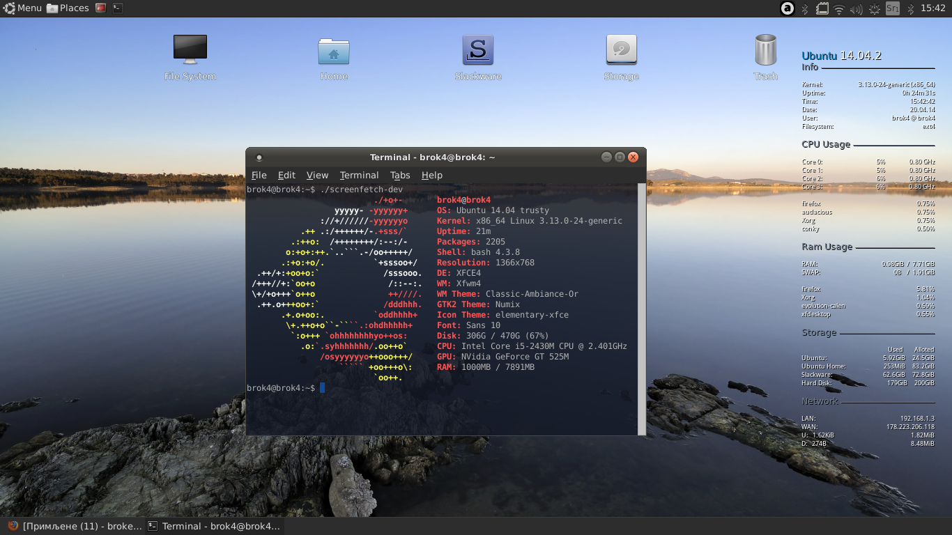This screenshot has height=535, width=952.
Task: Open the Places menu in the panel
Action: tap(68, 8)
